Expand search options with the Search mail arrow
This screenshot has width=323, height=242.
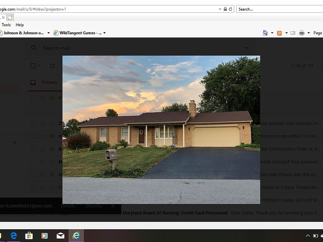click(246, 48)
